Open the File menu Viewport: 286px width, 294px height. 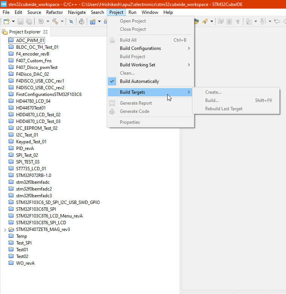coord(6,12)
